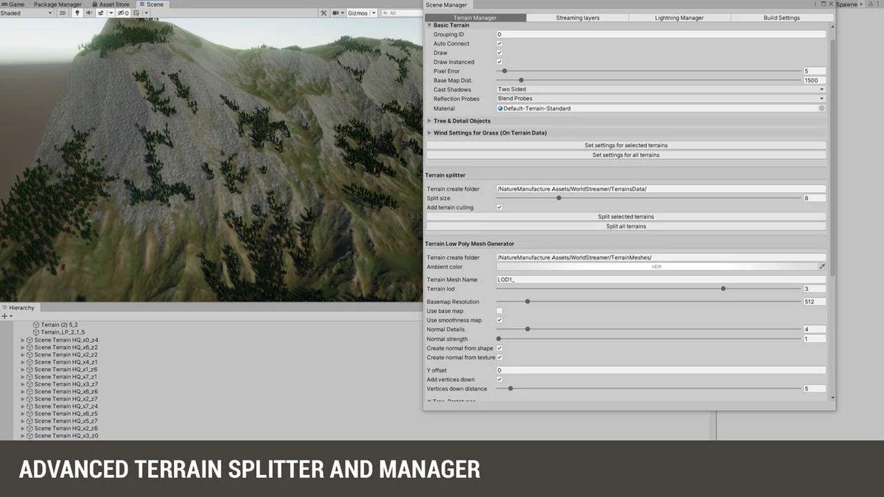The width and height of the screenshot is (884, 497).
Task: Toggle scene lighting bulb icon
Action: [x=77, y=13]
